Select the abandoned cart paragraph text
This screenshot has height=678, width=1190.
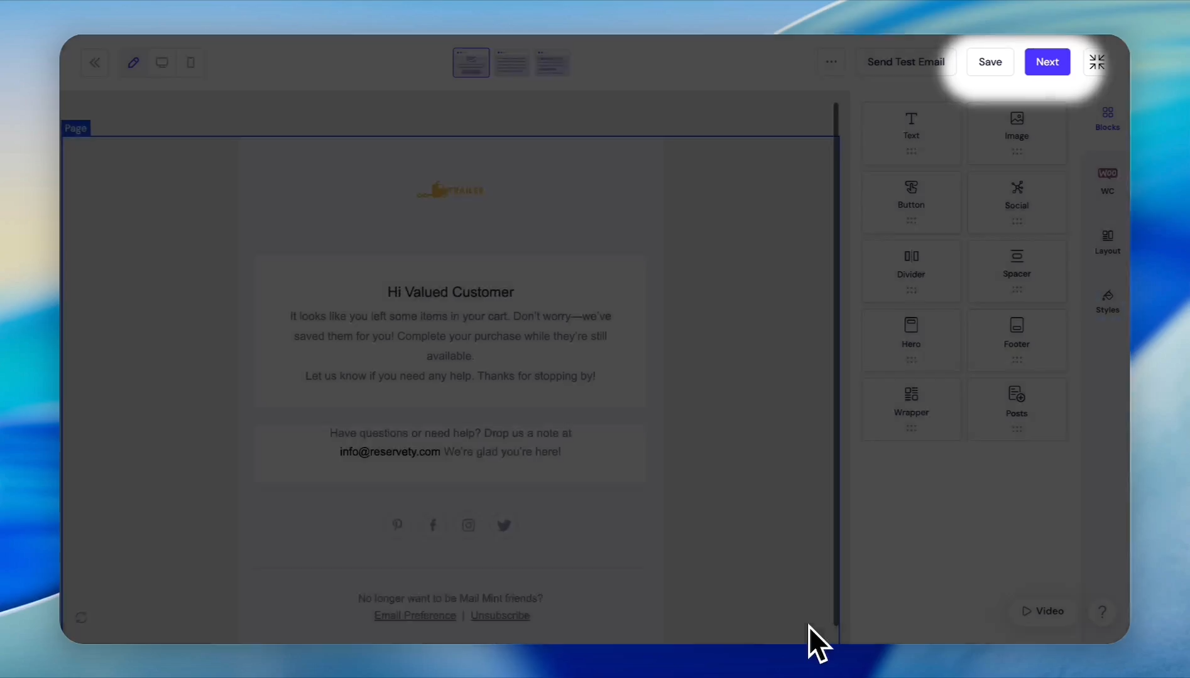tap(450, 346)
